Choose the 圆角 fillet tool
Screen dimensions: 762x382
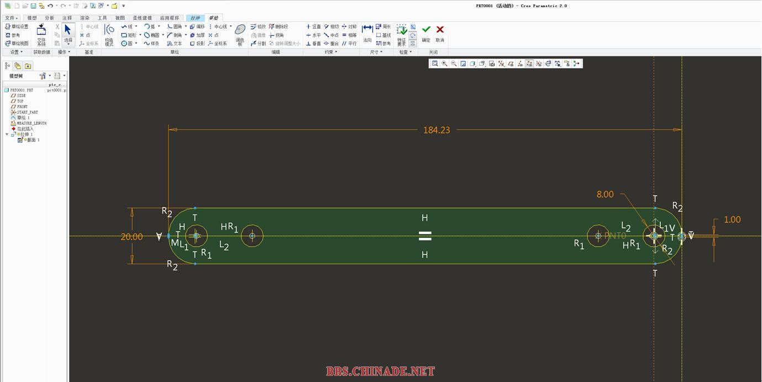(x=175, y=27)
